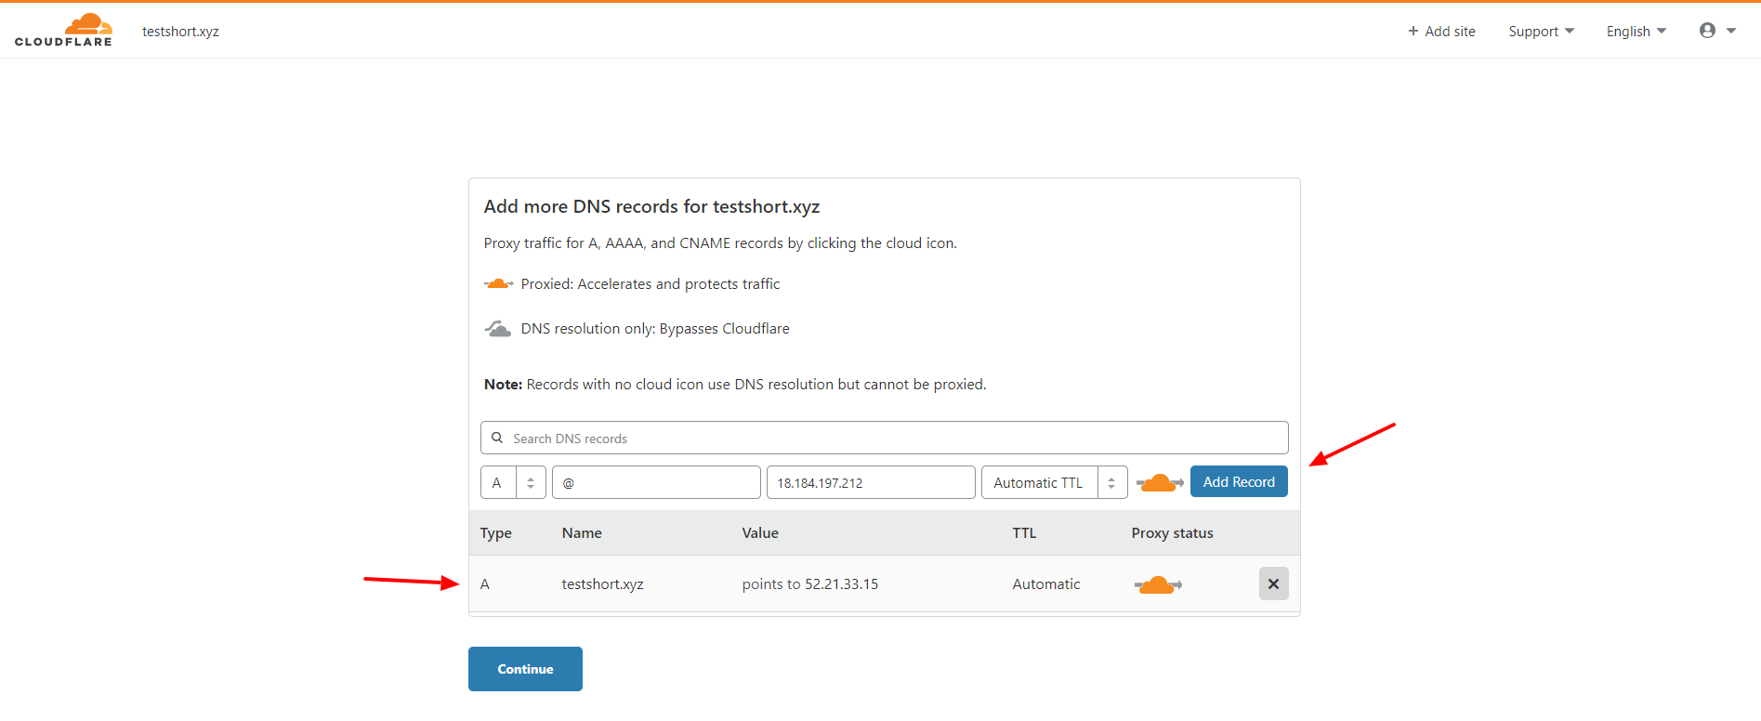
Task: Click the Name column header
Action: coord(582,533)
